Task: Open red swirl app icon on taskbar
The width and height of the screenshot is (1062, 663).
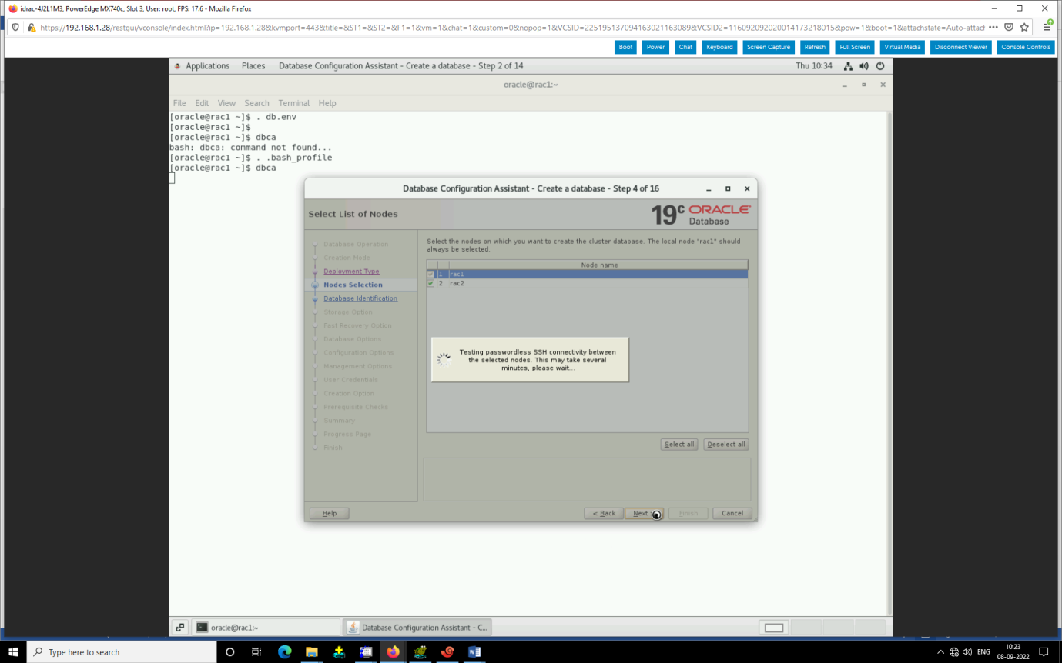Action: [447, 652]
